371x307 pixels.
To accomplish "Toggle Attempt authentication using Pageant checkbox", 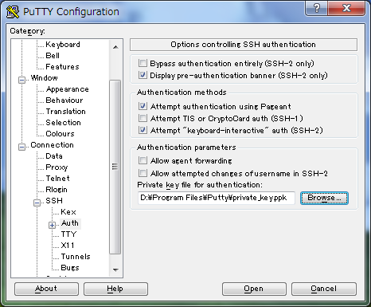I will point(143,106).
